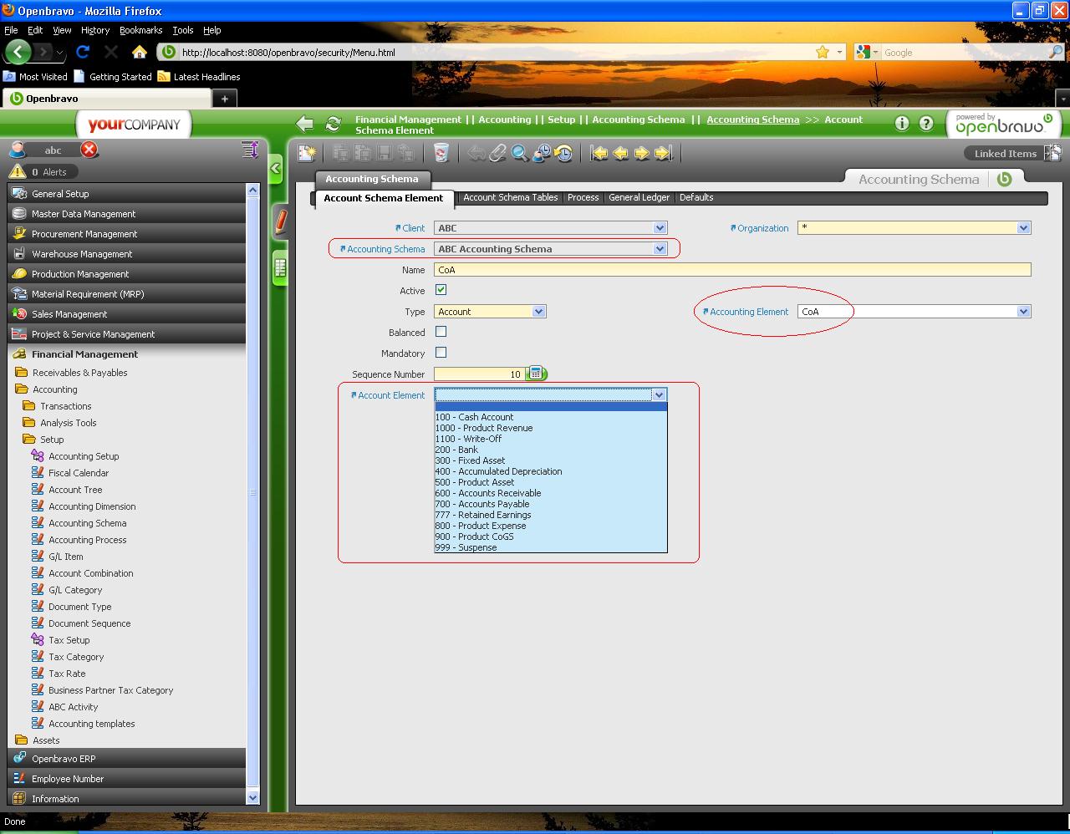Tick the Mandatory checkbox
1070x834 pixels.
pyautogui.click(x=441, y=353)
